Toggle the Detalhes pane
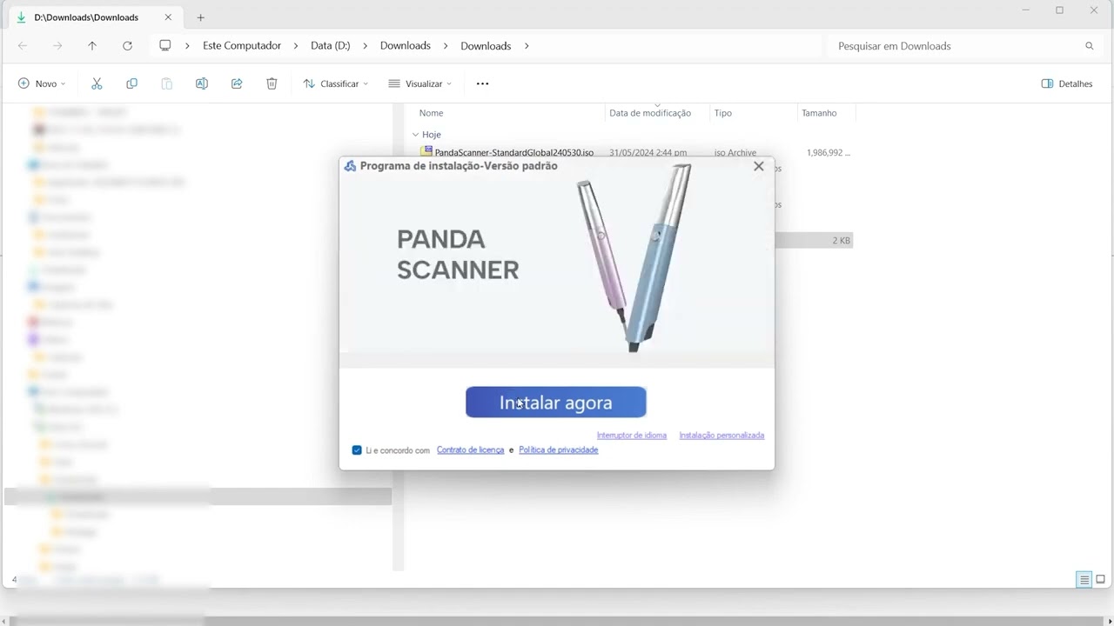Screen dimensions: 1114x626 coord(1067,83)
